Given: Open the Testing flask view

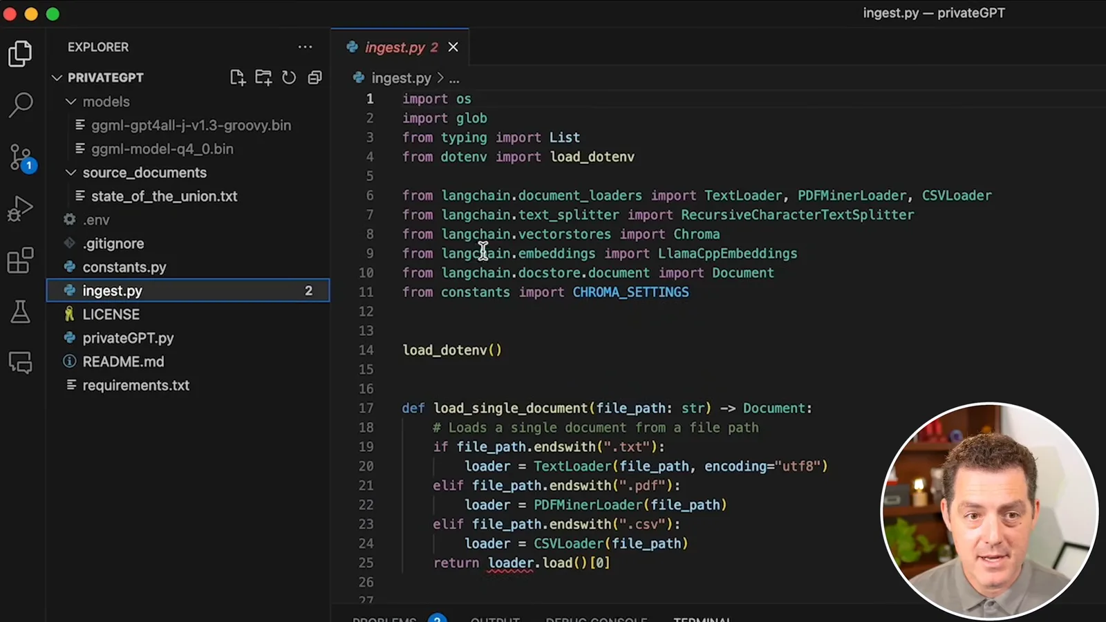Looking at the screenshot, I should pyautogui.click(x=20, y=312).
